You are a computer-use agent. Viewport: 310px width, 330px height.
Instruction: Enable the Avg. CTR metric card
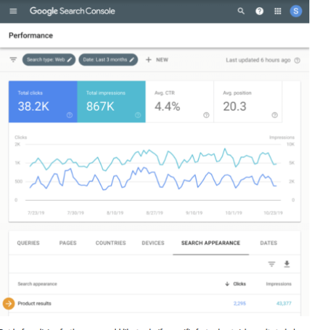pos(179,102)
